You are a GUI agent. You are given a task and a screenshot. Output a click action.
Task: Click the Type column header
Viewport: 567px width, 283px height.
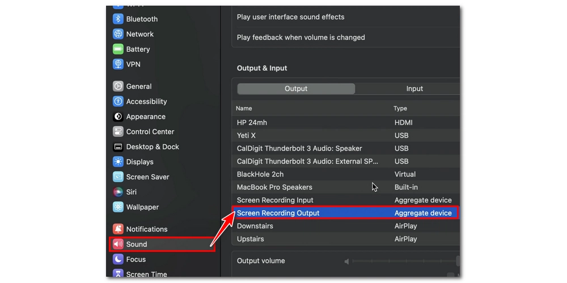point(400,108)
